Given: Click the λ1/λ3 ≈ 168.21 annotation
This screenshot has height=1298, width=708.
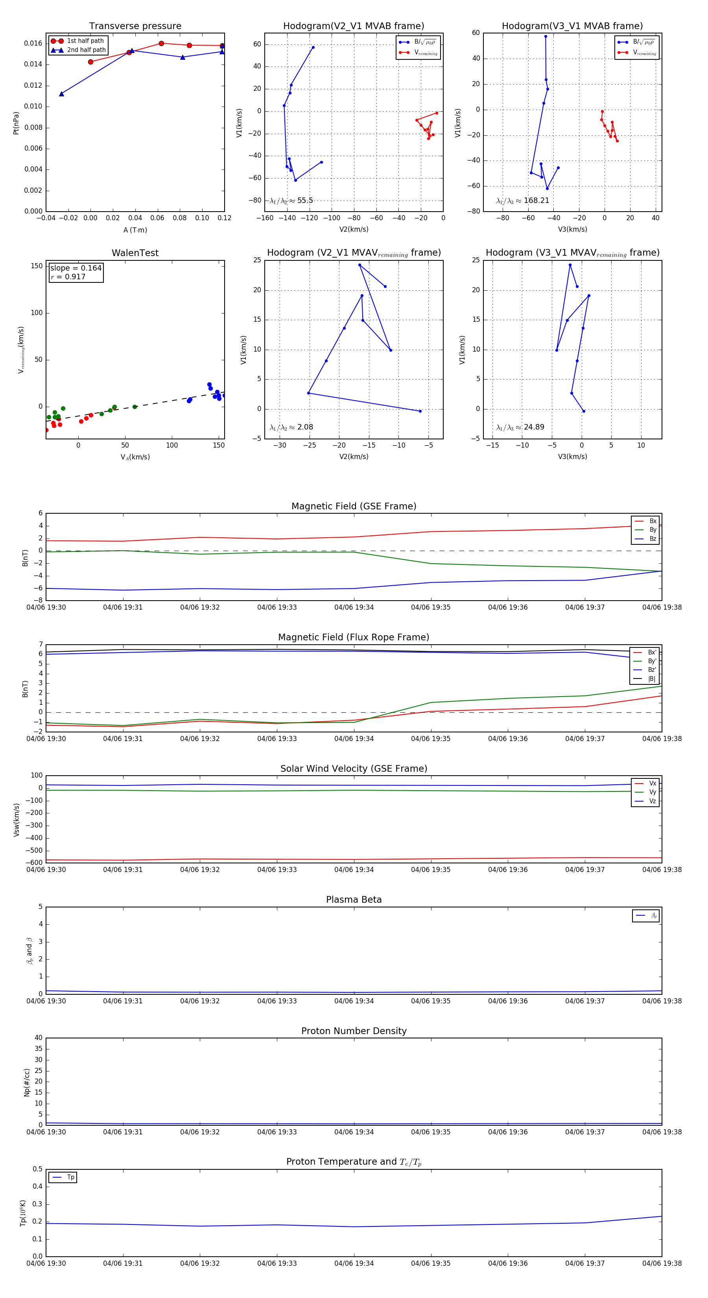Looking at the screenshot, I should tap(523, 201).
